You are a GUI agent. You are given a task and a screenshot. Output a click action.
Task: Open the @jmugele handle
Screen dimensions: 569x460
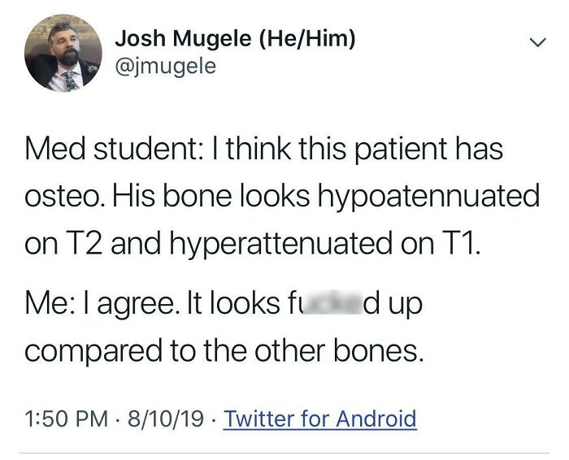coord(166,66)
